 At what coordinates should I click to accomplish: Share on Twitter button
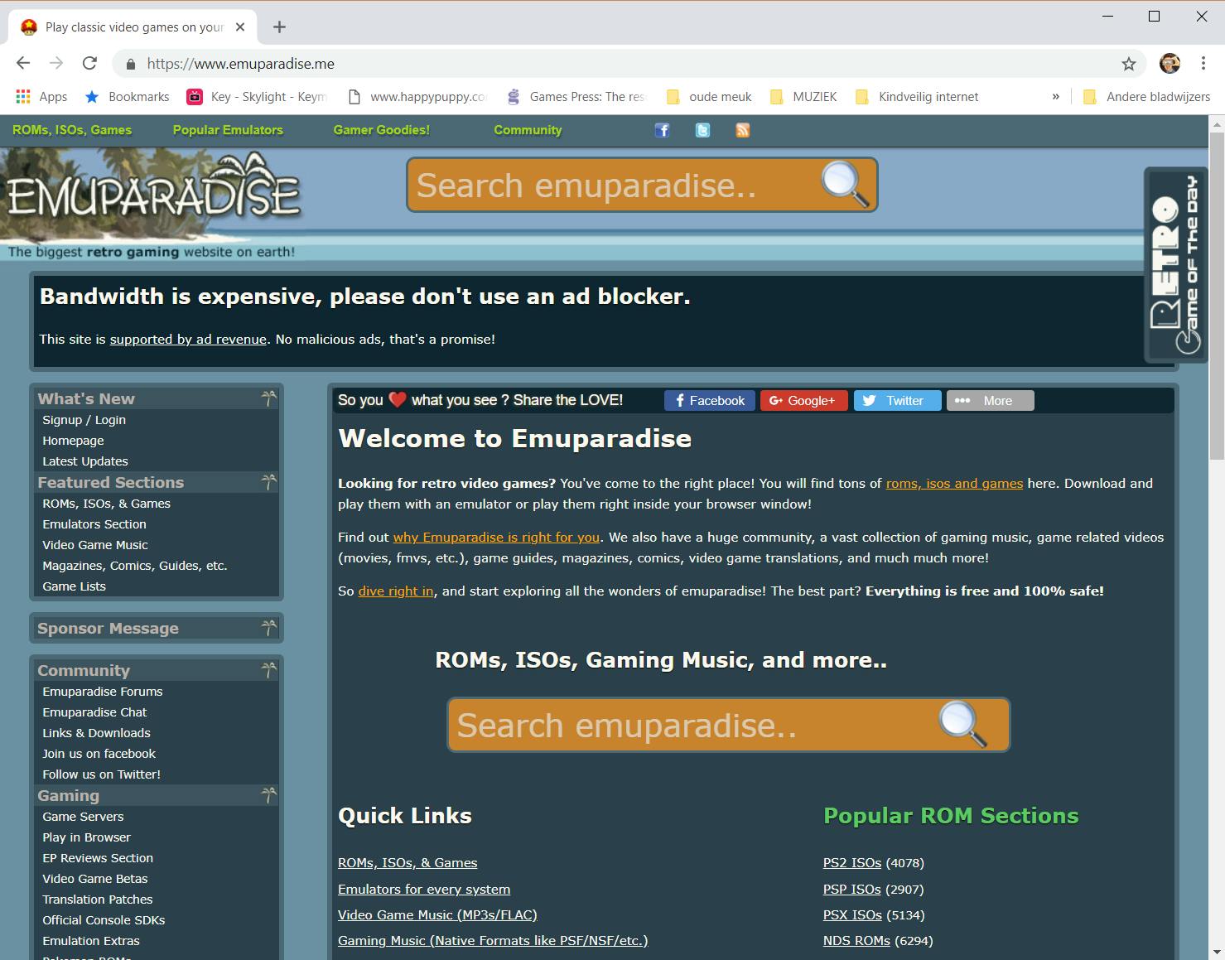(897, 401)
